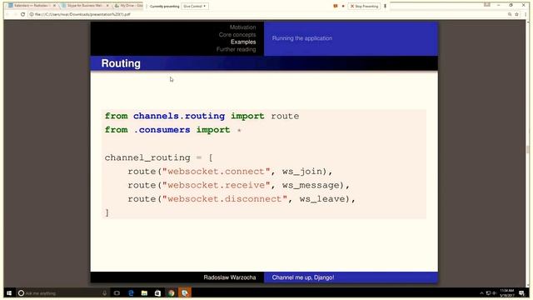This screenshot has width=533, height=300.
Task: Reload the PDF page in the browser
Action: (x=22, y=14)
